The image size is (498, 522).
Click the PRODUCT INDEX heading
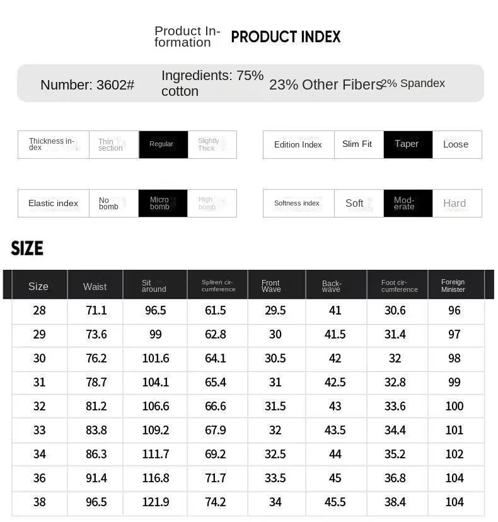pyautogui.click(x=286, y=37)
